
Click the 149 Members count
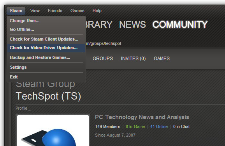(x=107, y=126)
